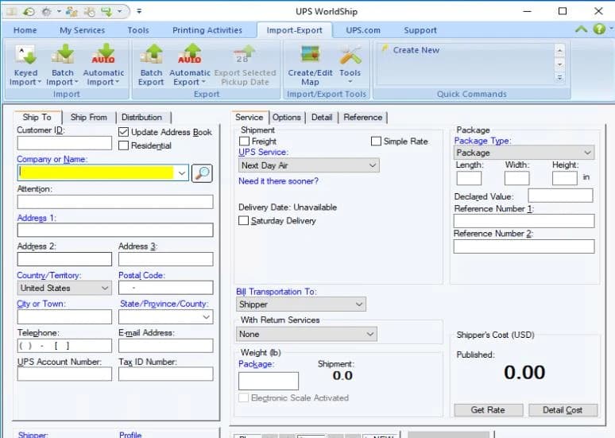Check the Saturday Delivery option
The height and width of the screenshot is (438, 615).
coord(244,220)
